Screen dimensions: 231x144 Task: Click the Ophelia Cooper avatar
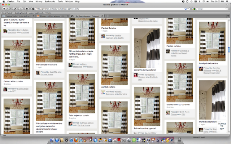136,75
